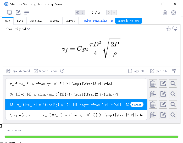Open the snip list lines icon
Viewport: 183px width, 143px height.
[27, 13]
